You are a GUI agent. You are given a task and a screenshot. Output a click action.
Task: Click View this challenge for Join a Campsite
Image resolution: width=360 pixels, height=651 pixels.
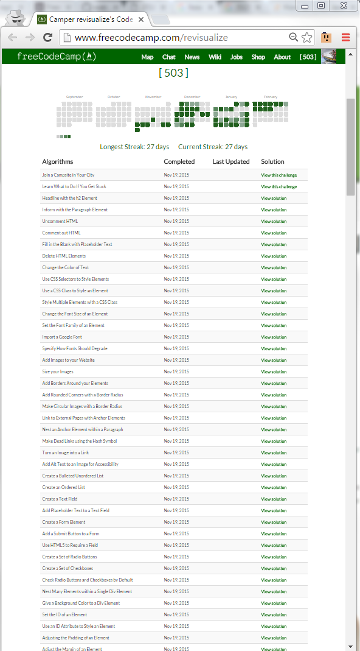279,175
